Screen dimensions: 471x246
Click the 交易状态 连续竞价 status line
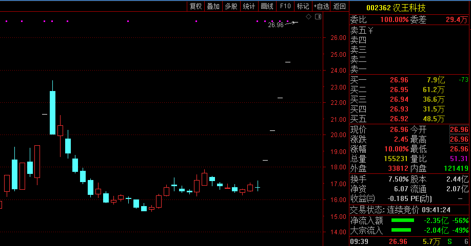[x=400, y=210]
